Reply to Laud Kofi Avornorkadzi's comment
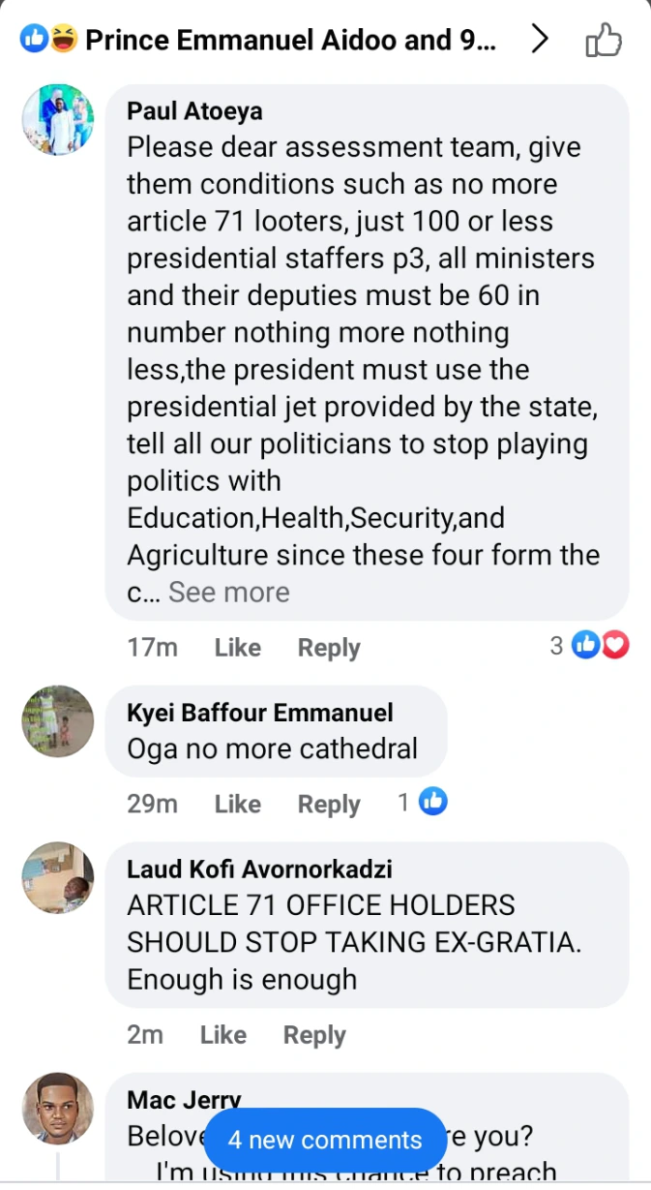The width and height of the screenshot is (651, 1190). [313, 1035]
